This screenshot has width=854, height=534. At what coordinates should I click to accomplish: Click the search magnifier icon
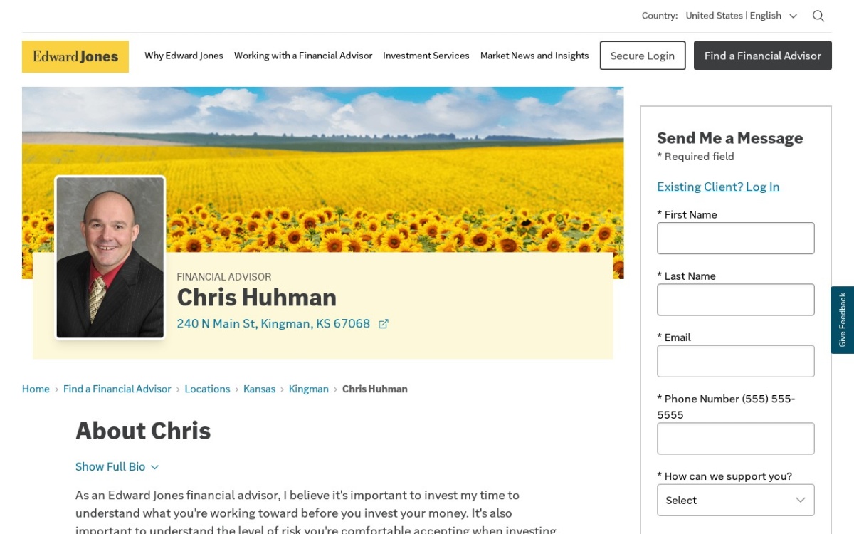[818, 16]
